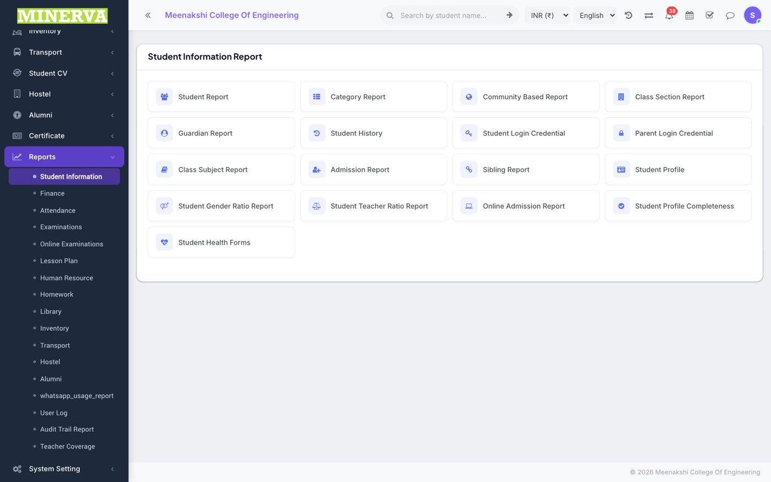The image size is (771, 482).
Task: Expand the Transport sidebar menu
Action: [64, 52]
